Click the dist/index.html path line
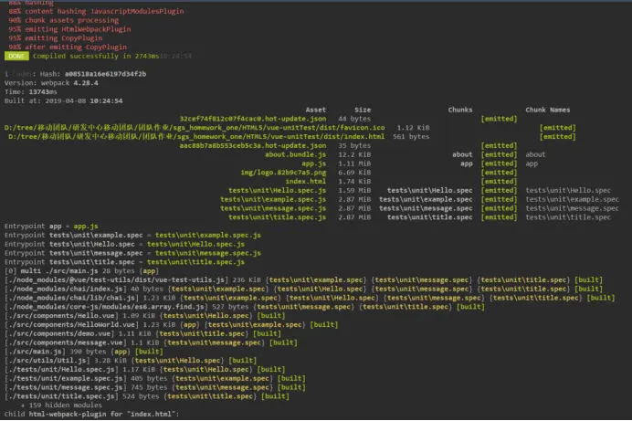The width and height of the screenshot is (632, 421). [x=196, y=137]
